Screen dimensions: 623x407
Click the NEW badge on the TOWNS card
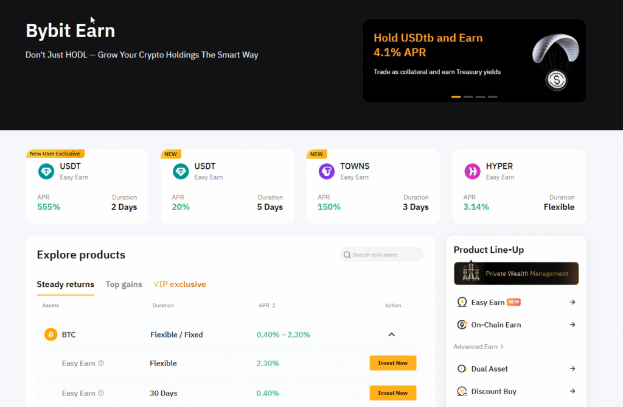[316, 154]
